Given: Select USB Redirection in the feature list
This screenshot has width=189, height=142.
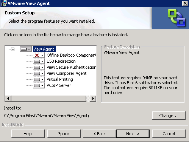Looking at the screenshot, I should 61,61.
